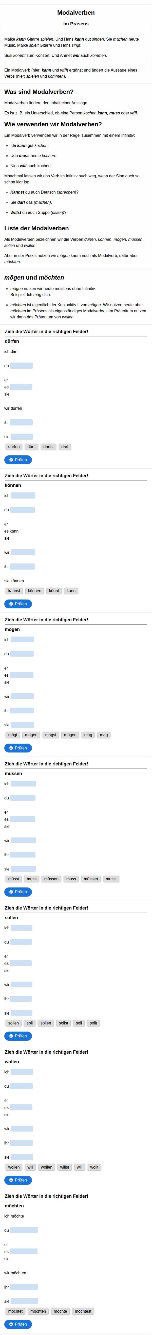Image resolution: width=152 pixels, height=1335 pixels.
Task: Click the empty "ich" field in können exercise
Action: tap(23, 495)
